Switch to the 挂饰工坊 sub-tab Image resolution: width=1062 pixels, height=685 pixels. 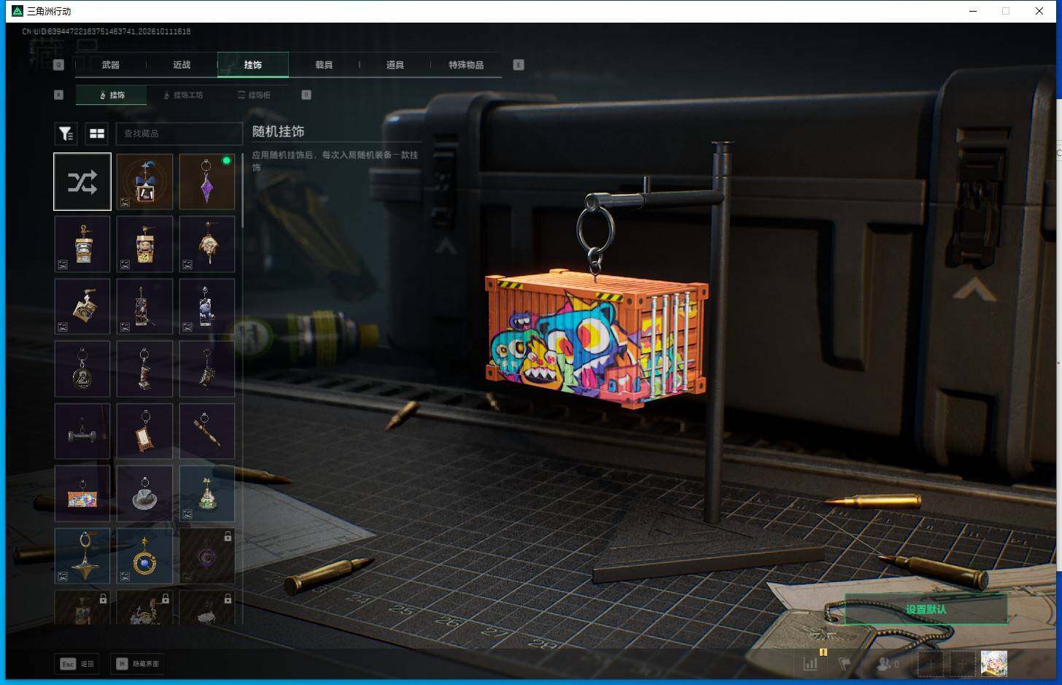coord(183,95)
